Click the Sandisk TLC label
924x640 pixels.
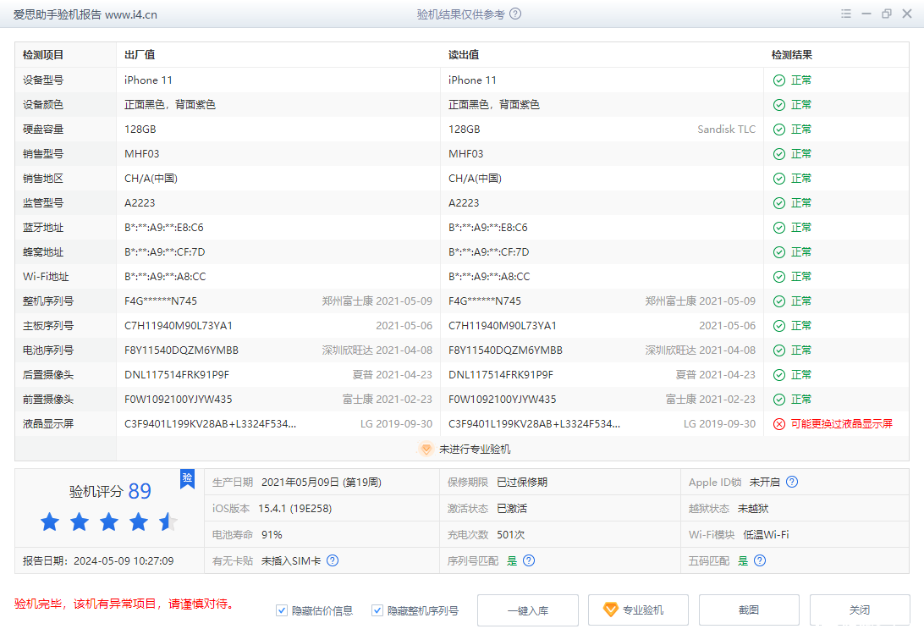coord(727,130)
